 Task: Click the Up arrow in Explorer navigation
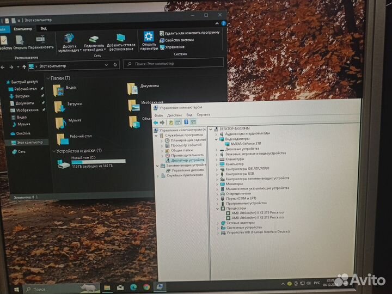click(x=23, y=66)
